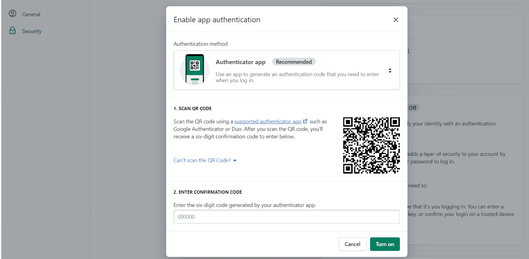The width and height of the screenshot is (529, 259).
Task: Cancel the app authentication setup
Action: 352,244
